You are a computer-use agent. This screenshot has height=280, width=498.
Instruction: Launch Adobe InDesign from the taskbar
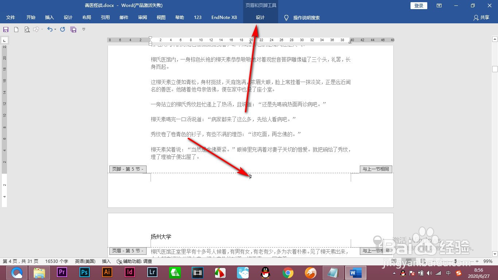pos(130,272)
